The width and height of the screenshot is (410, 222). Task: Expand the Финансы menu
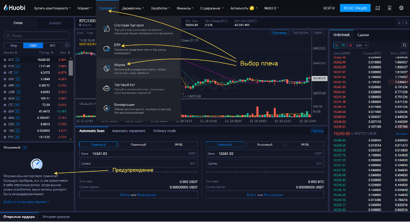(186, 8)
